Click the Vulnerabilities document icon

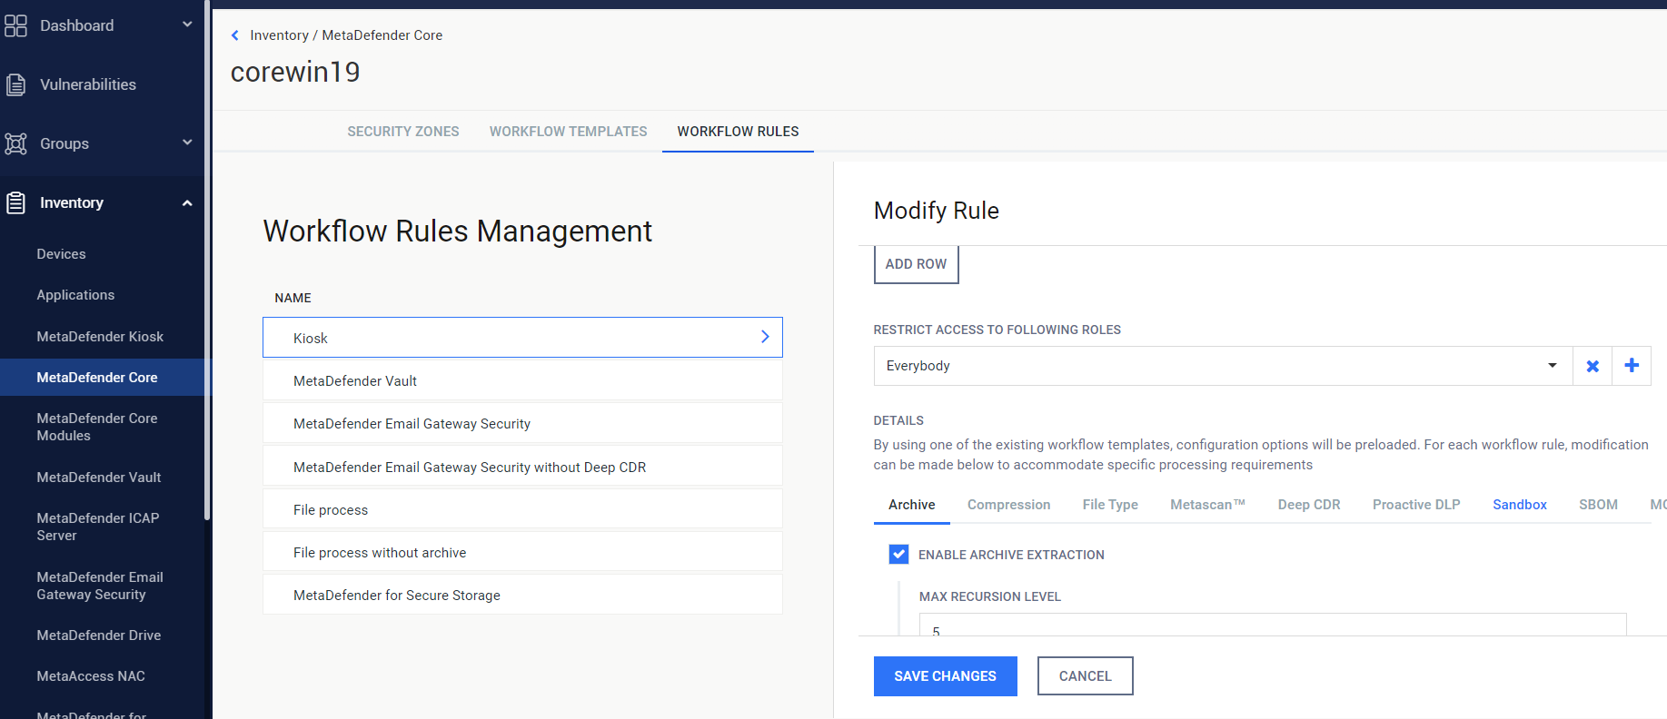[15, 84]
